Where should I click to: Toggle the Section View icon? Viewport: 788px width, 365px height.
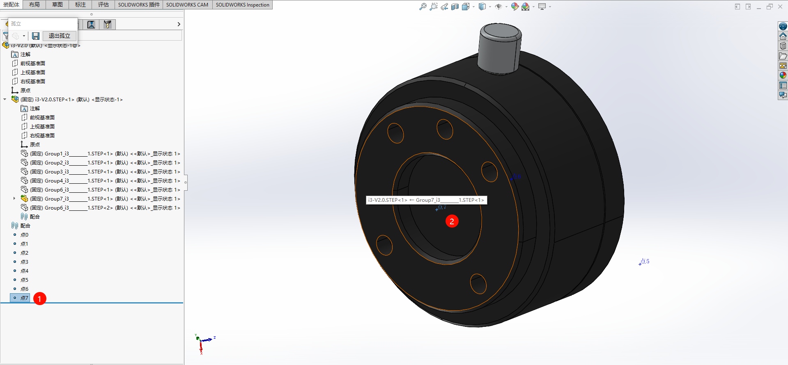455,7
